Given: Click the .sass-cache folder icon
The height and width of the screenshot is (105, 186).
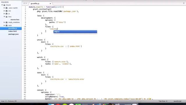Looking at the screenshot, I should coord(6,8).
